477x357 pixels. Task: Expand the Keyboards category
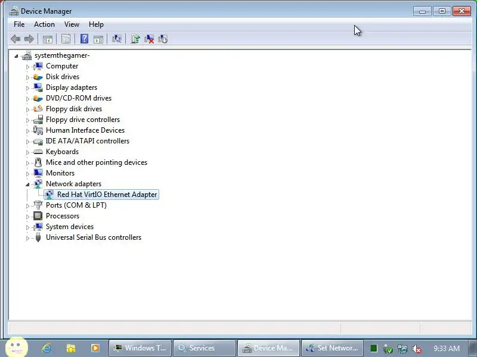tap(27, 152)
